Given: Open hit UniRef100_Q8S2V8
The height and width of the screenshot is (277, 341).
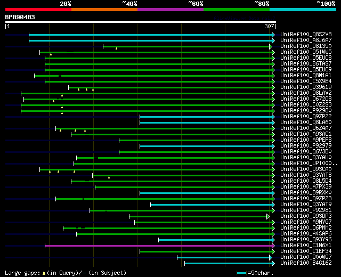Looking at the screenshot, I should tap(306, 34).
